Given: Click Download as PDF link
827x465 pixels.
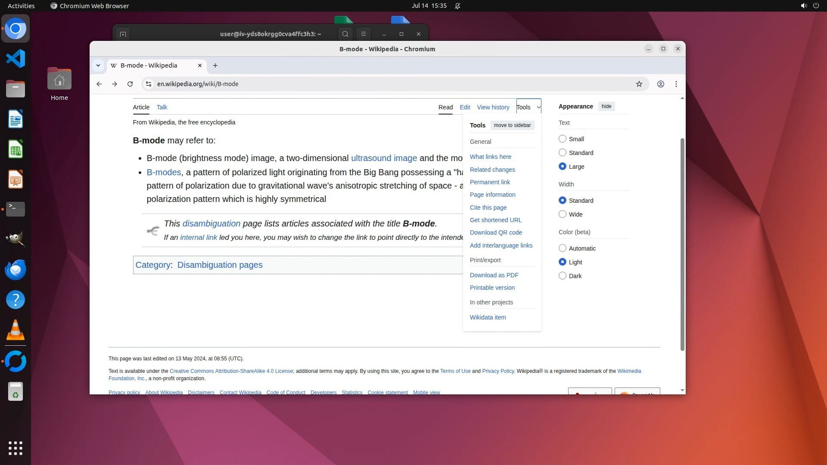Looking at the screenshot, I should 494,275.
